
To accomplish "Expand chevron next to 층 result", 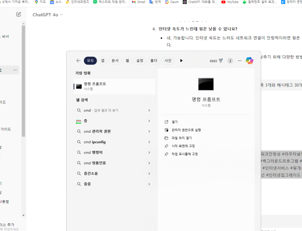I will (x=149, y=121).
